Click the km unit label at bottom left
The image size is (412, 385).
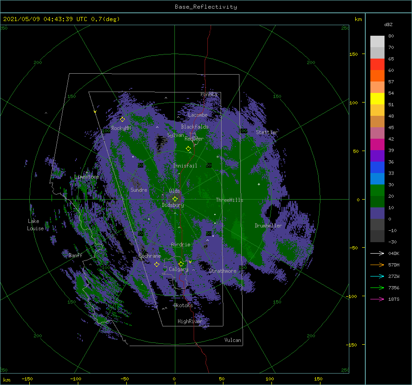coord(6,380)
